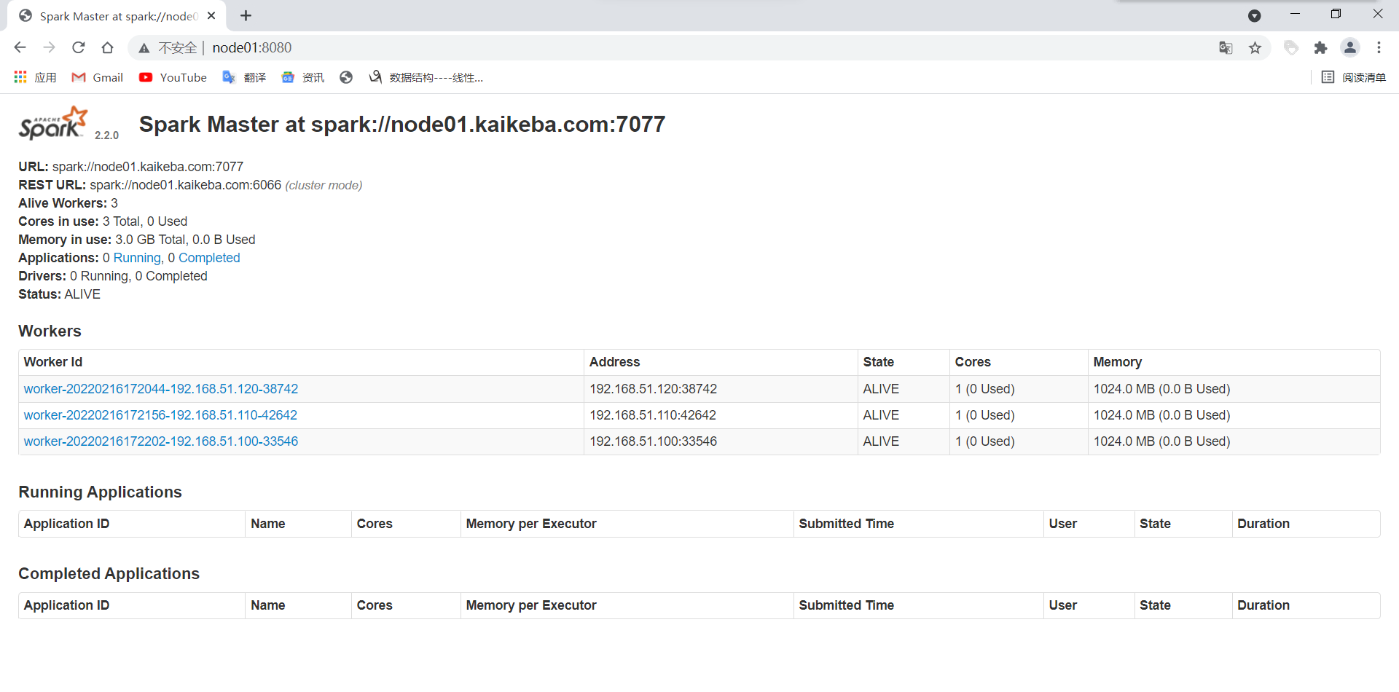Open Gmail bookmark
The image size is (1399, 692).
pyautogui.click(x=97, y=77)
